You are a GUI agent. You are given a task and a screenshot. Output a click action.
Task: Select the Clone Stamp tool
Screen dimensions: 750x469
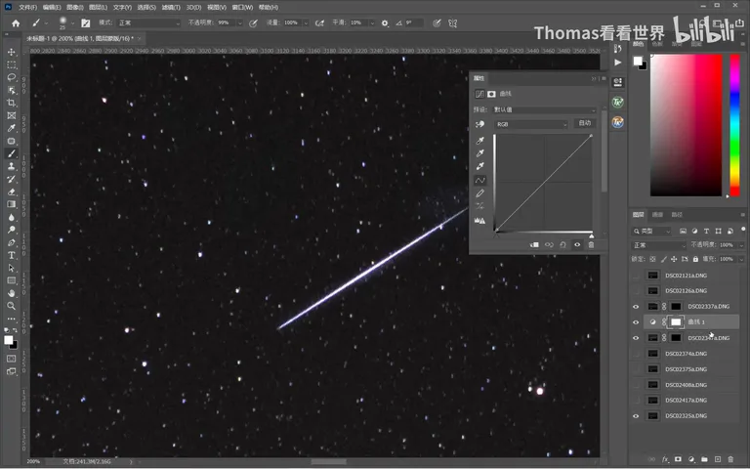click(x=12, y=166)
